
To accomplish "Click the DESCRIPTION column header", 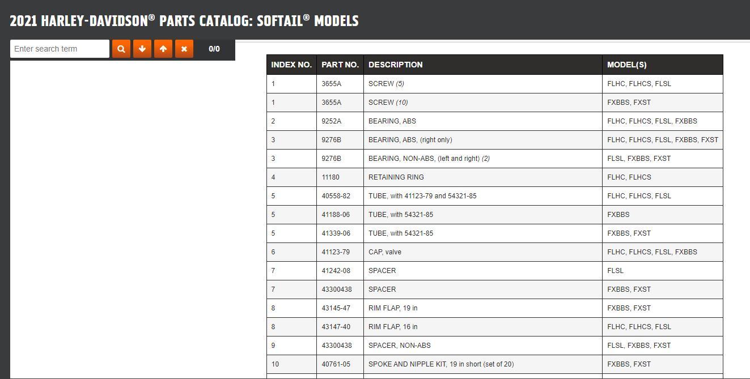I will point(396,65).
